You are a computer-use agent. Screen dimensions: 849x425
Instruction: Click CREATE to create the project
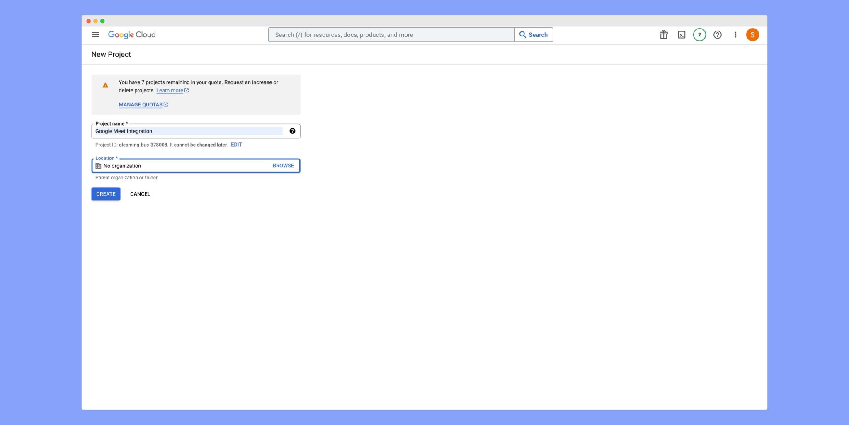tap(105, 194)
